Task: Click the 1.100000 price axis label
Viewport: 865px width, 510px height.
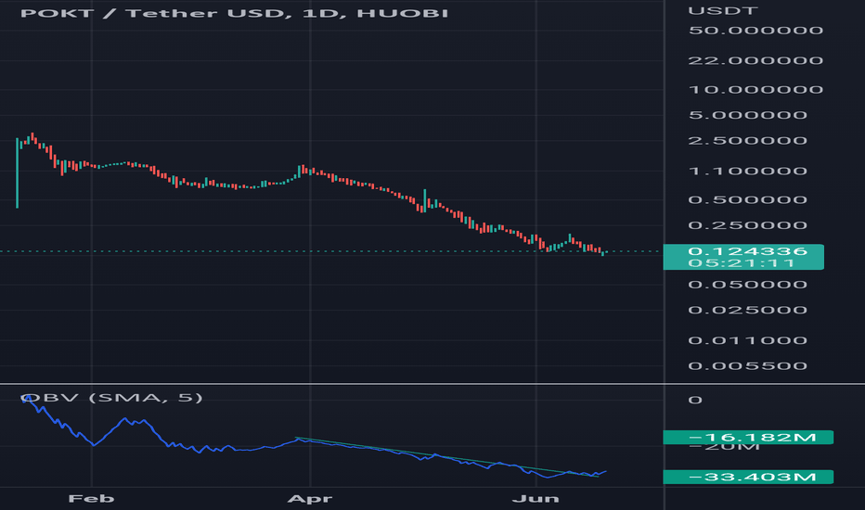Action: point(747,171)
